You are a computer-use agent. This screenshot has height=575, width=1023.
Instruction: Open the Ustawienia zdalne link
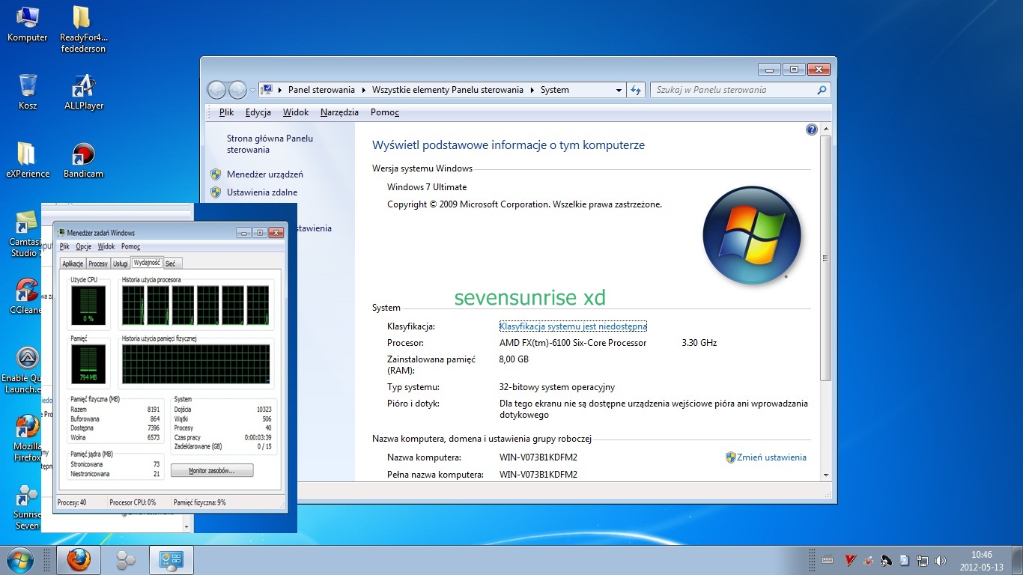point(262,192)
